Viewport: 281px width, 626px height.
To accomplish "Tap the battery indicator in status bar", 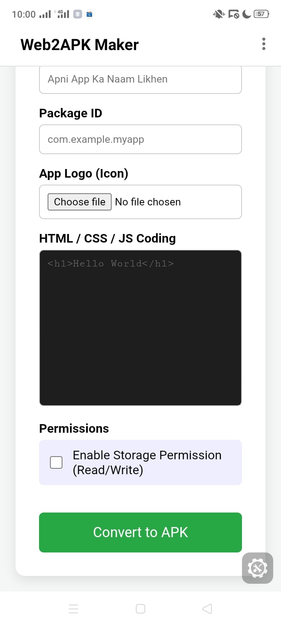I will (x=261, y=14).
